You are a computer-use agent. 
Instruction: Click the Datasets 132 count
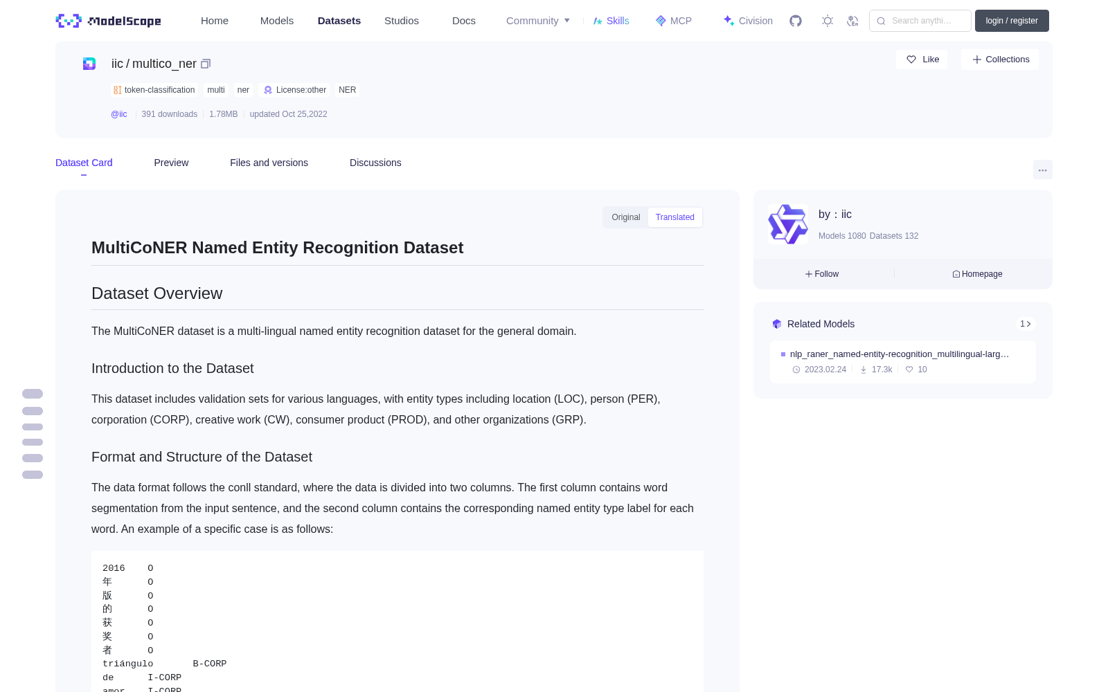tap(894, 236)
